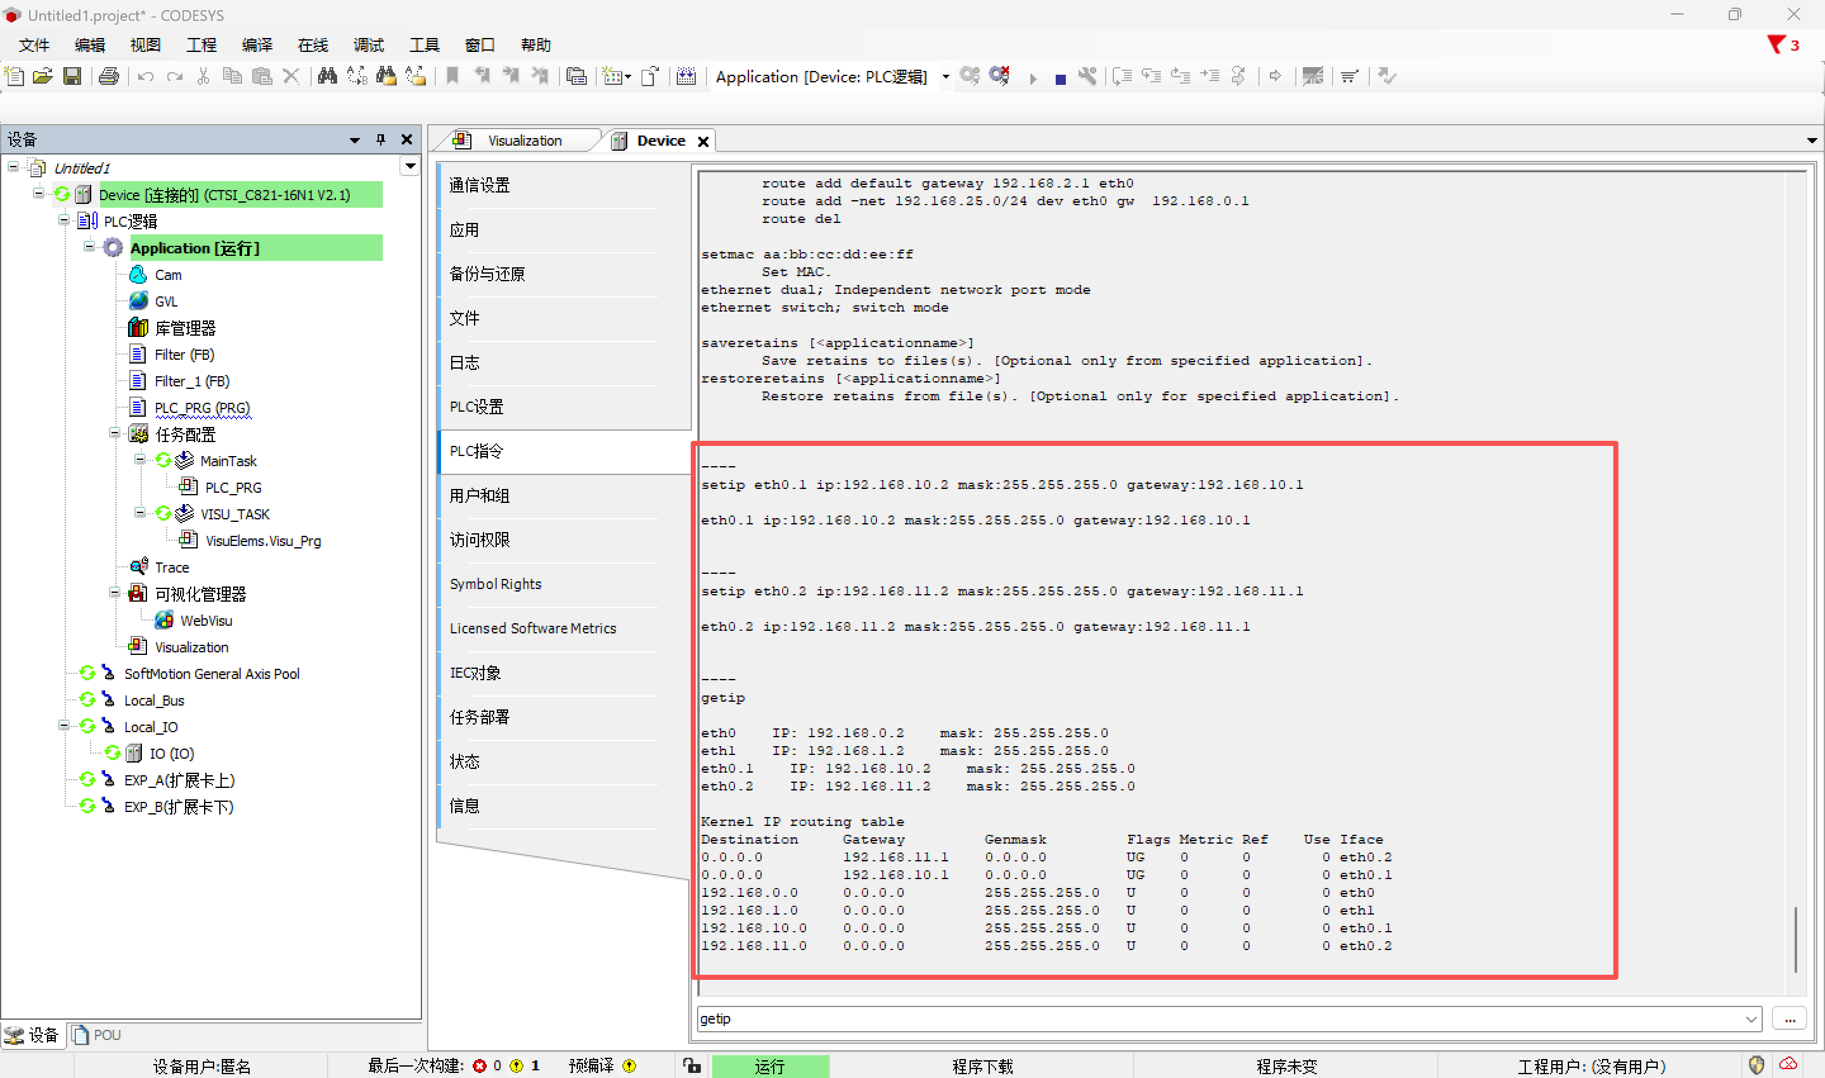The image size is (1825, 1078).
Task: Toggle bookmark with the flag icon
Action: [452, 75]
